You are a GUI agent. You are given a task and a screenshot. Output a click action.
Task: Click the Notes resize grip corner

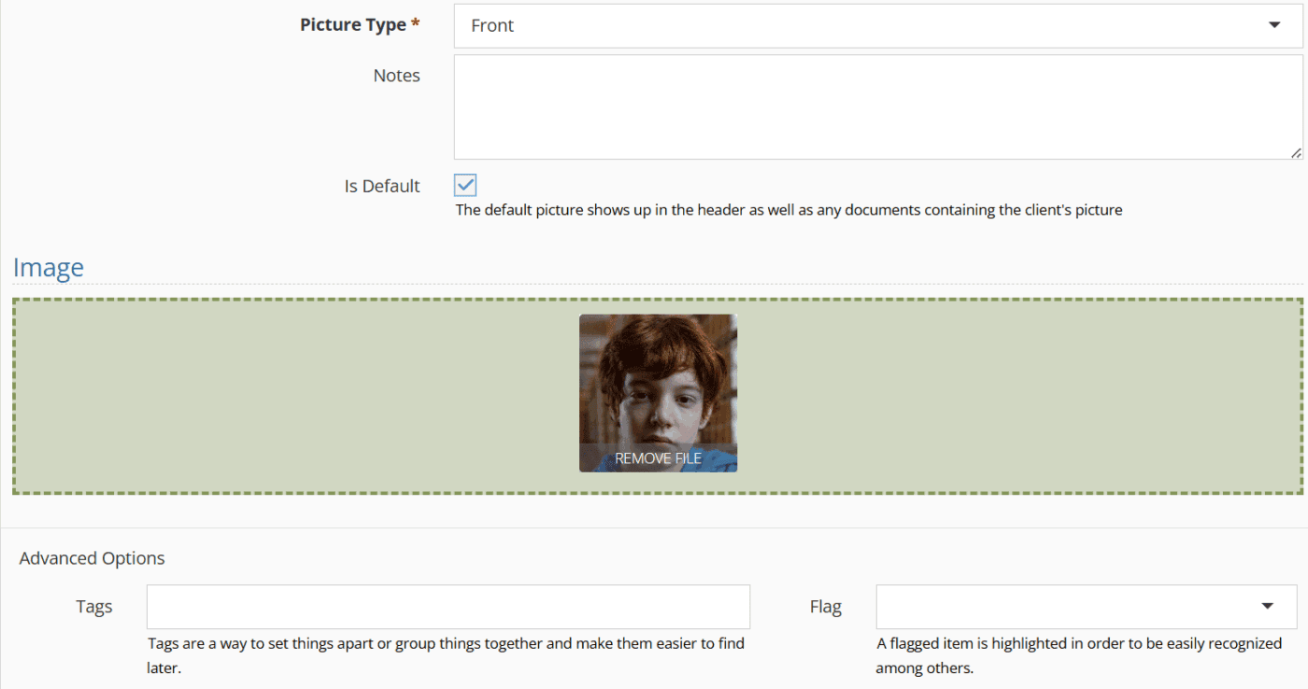click(x=1296, y=152)
